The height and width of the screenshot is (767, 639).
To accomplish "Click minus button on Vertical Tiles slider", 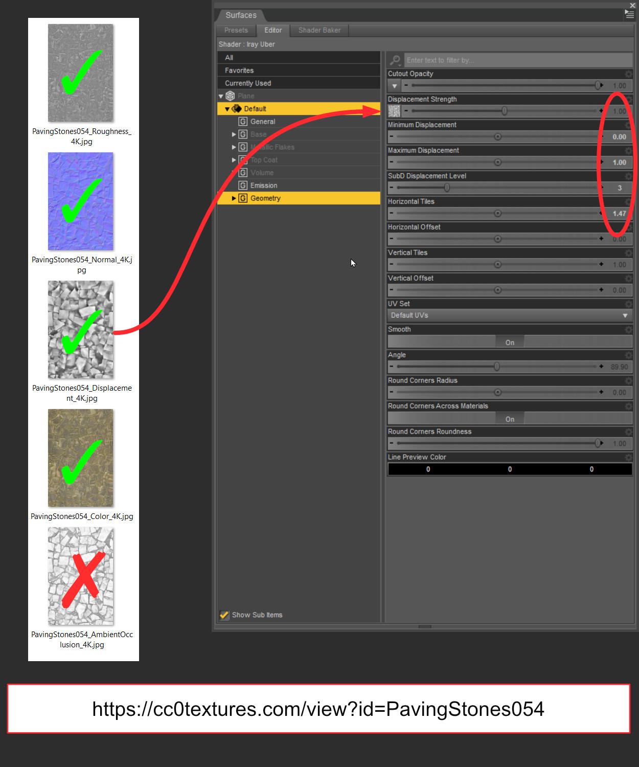I will (x=392, y=264).
